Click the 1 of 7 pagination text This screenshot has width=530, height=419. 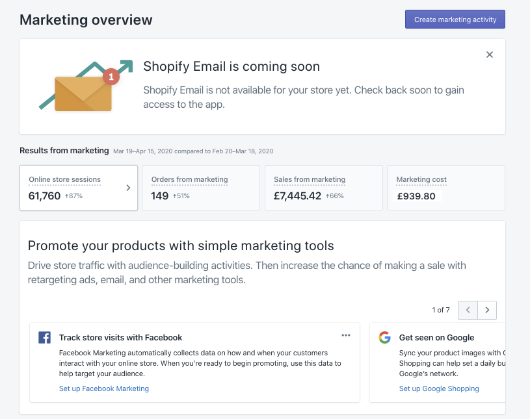click(441, 310)
